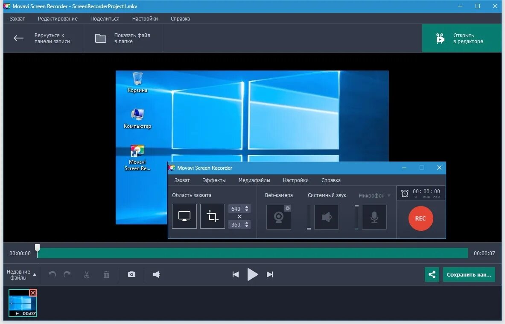505x324 pixels.
Task: Show file in folder
Action: (123, 38)
